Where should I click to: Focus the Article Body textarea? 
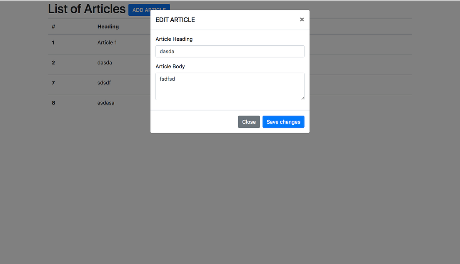[230, 86]
